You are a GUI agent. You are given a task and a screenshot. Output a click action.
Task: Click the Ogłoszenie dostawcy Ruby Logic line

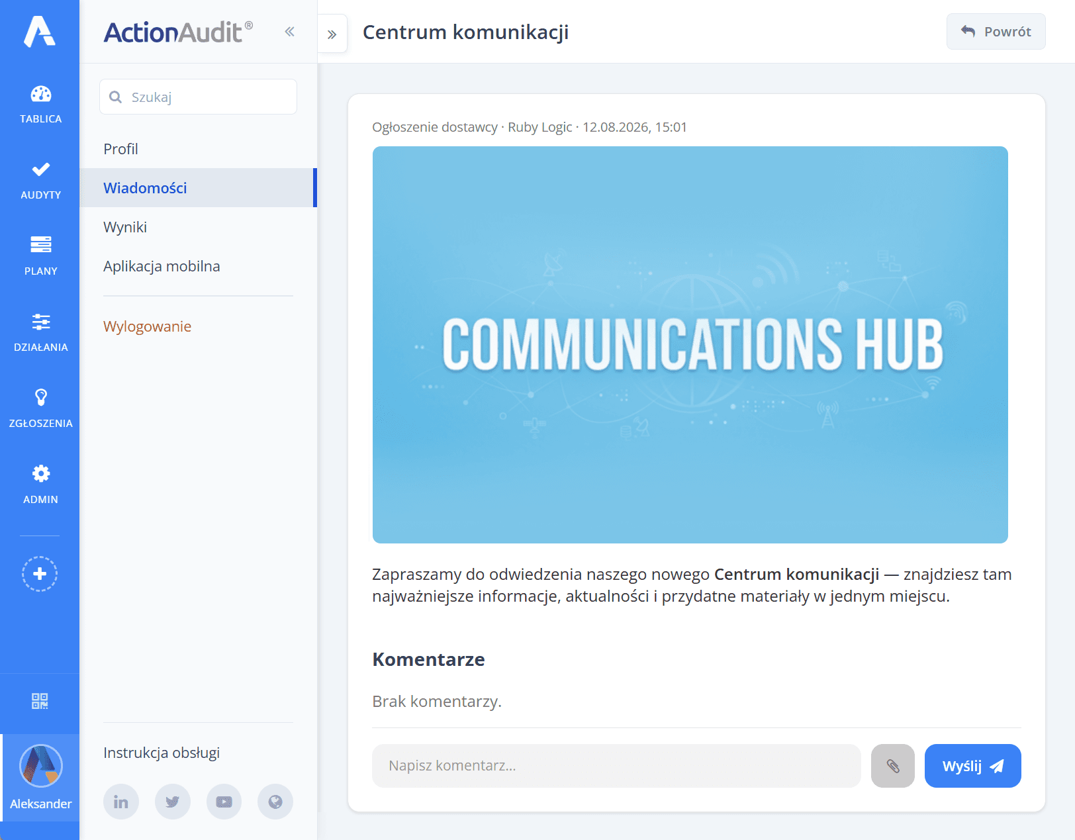point(530,127)
